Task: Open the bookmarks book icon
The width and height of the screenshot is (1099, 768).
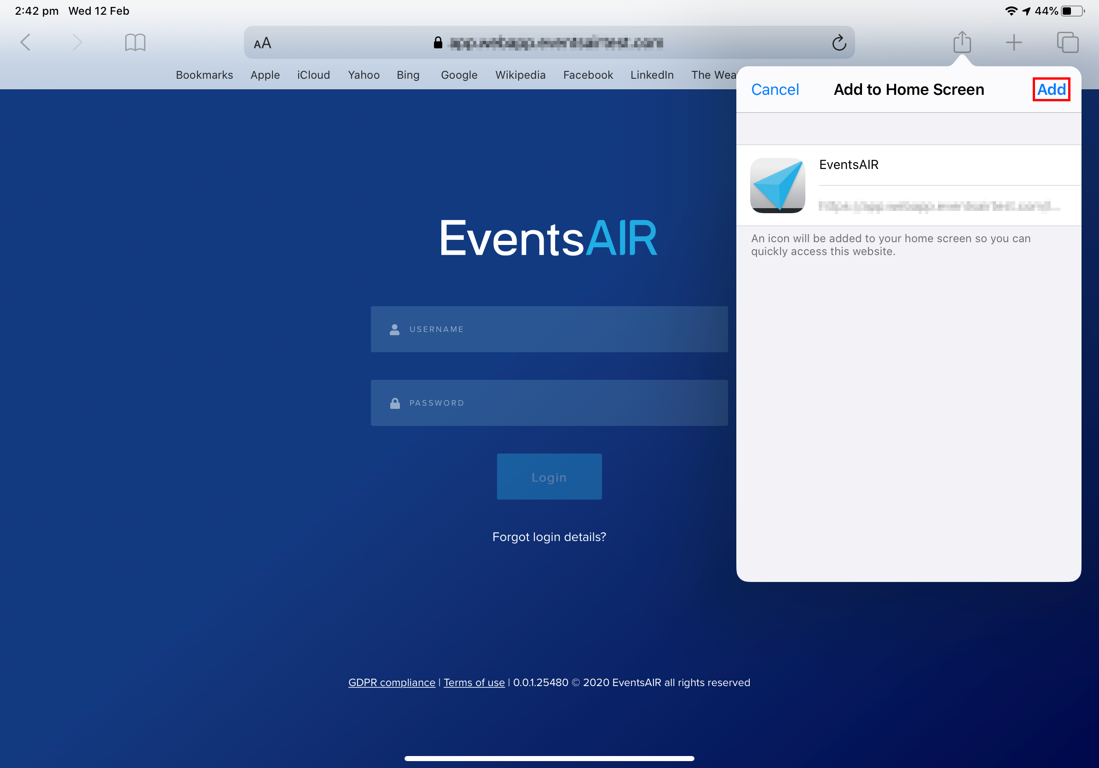Action: pyautogui.click(x=135, y=43)
